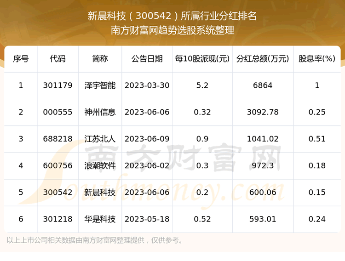Select stock name 华是科技
Viewport: 345px width, 261px height.
tap(100, 219)
